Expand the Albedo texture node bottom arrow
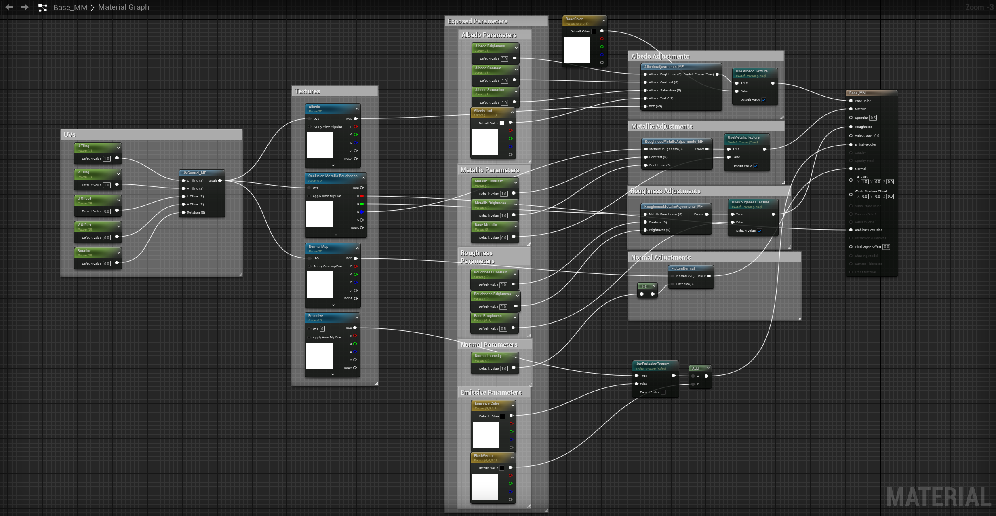 pos(333,165)
